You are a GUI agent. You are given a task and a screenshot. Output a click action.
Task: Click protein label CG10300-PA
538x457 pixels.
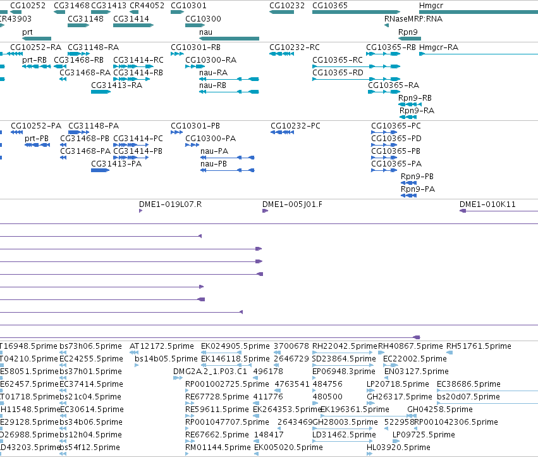pyautogui.click(x=211, y=139)
